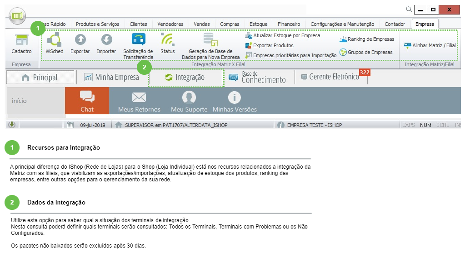Open the Clientes ribbon tab
Image resolution: width=470 pixels, height=258 pixels.
coord(138,24)
